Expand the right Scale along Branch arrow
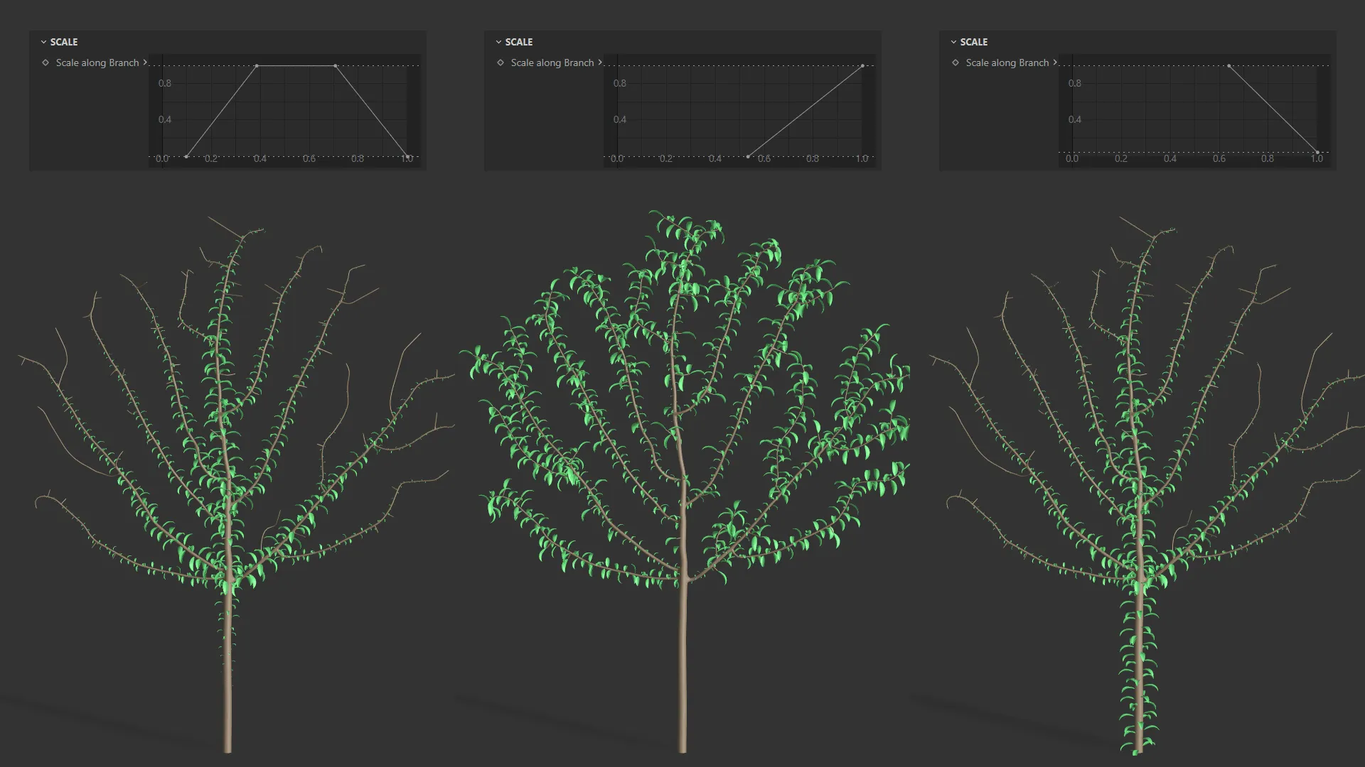Image resolution: width=1365 pixels, height=767 pixels. tap(1055, 62)
